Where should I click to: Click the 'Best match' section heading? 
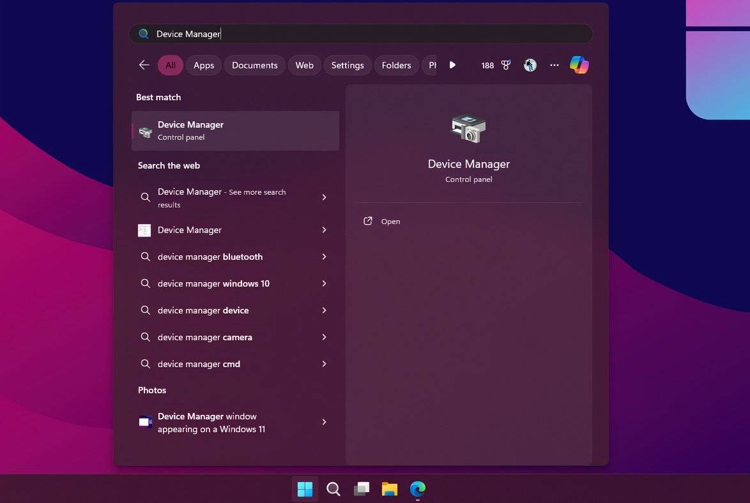click(x=158, y=97)
